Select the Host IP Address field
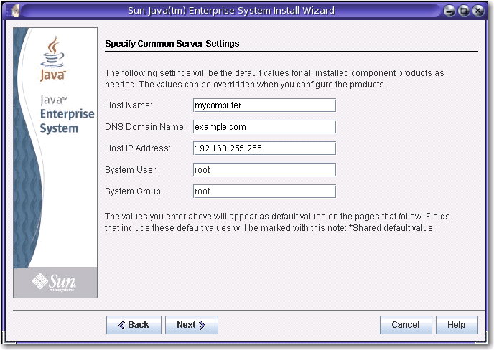This screenshot has width=494, height=350. [x=264, y=148]
